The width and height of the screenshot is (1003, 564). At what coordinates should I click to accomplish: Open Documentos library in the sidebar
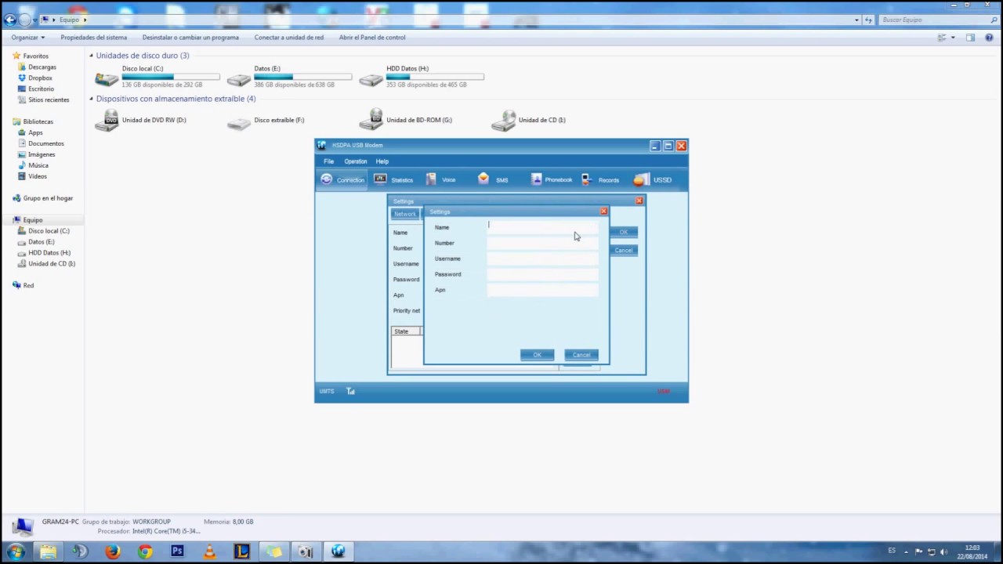coord(46,143)
